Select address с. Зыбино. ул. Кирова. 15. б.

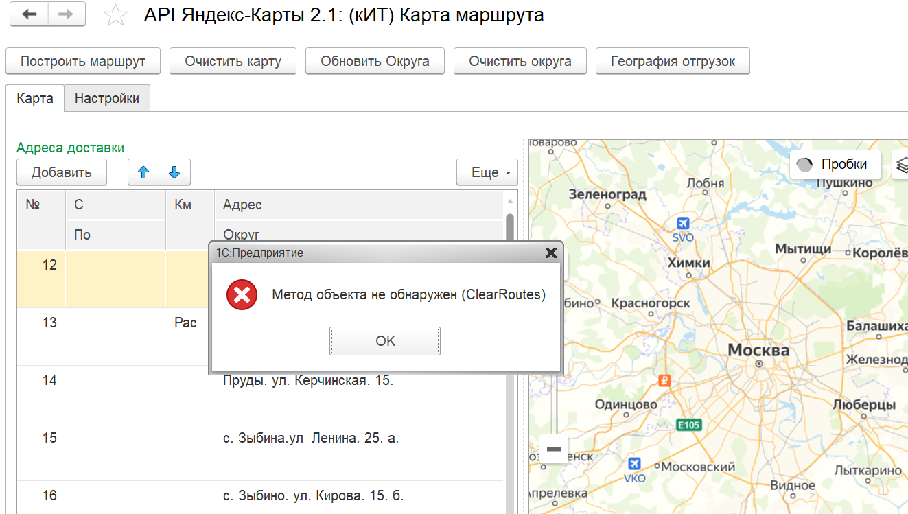[314, 495]
